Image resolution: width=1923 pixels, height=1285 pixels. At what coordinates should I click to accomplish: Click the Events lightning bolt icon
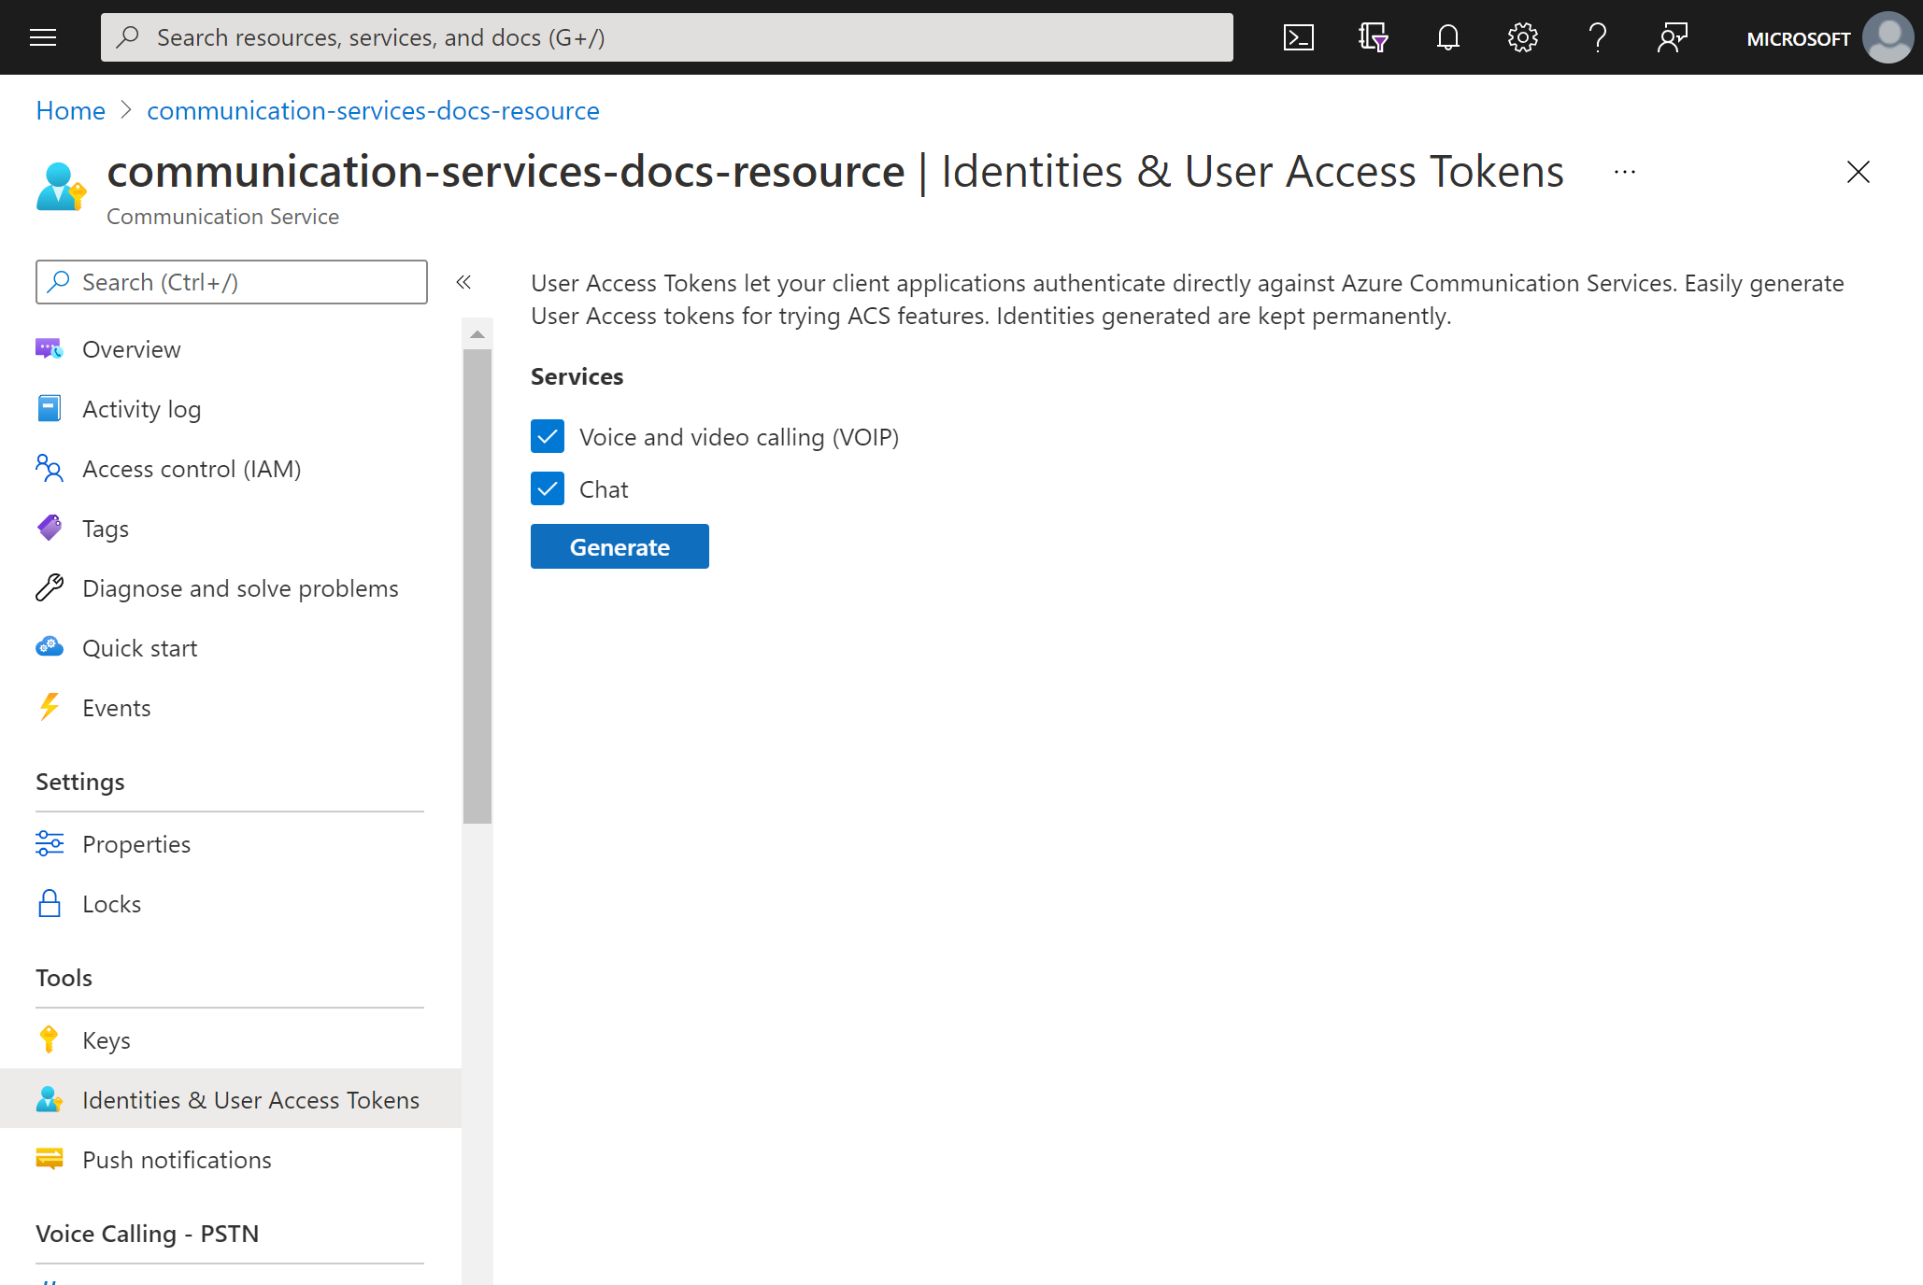50,706
